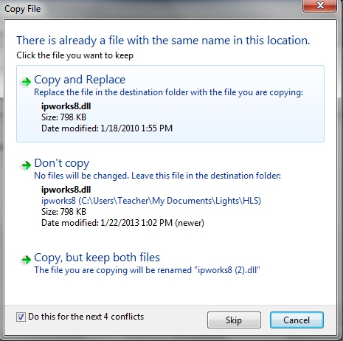Click ipworks8.dll filename under Don't copy
Screen dimensions: 343x341
[66, 190]
